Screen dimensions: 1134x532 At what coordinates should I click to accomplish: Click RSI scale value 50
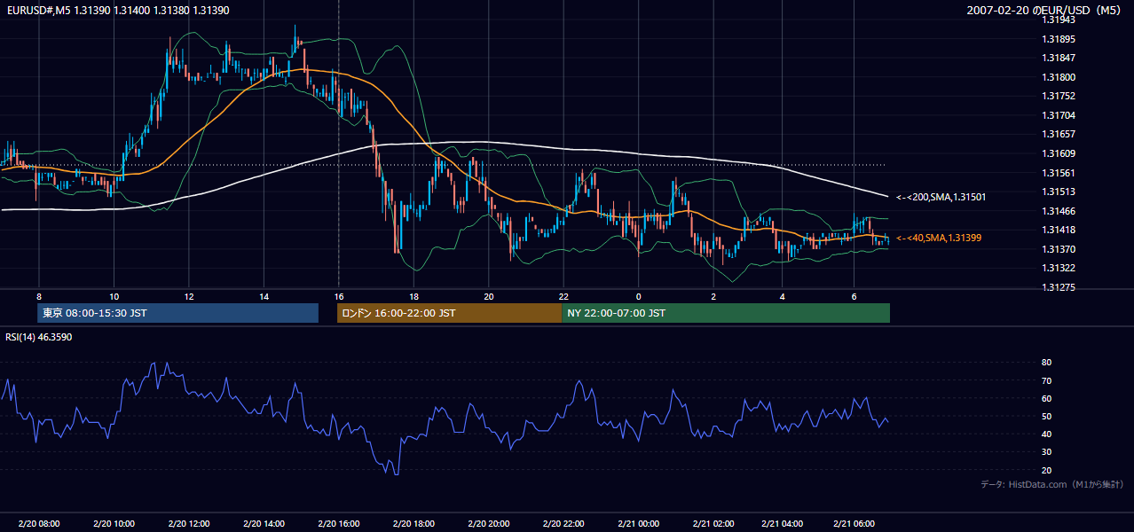tap(1047, 416)
